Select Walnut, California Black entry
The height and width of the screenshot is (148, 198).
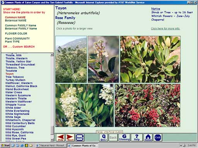tap(21, 86)
